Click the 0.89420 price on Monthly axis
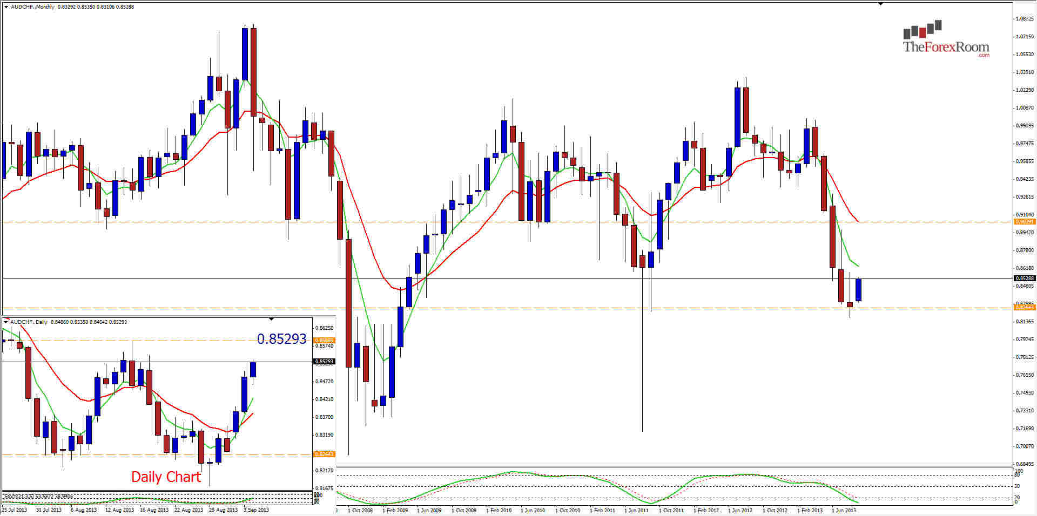Screen dimensions: 1037x516 point(1025,233)
